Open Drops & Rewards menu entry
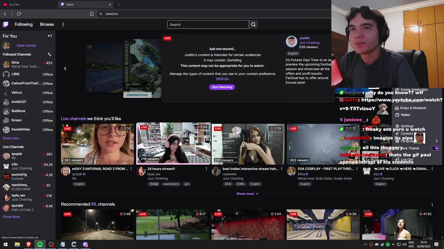Image resolution: width=444 pixels, height=249 pixels. click(413, 108)
